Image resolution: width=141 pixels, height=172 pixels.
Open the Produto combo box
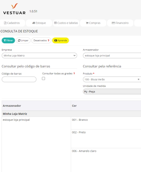click(112, 80)
